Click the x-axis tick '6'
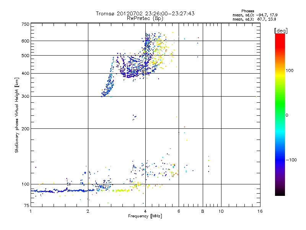This screenshot has height=230, width=306. (179, 211)
